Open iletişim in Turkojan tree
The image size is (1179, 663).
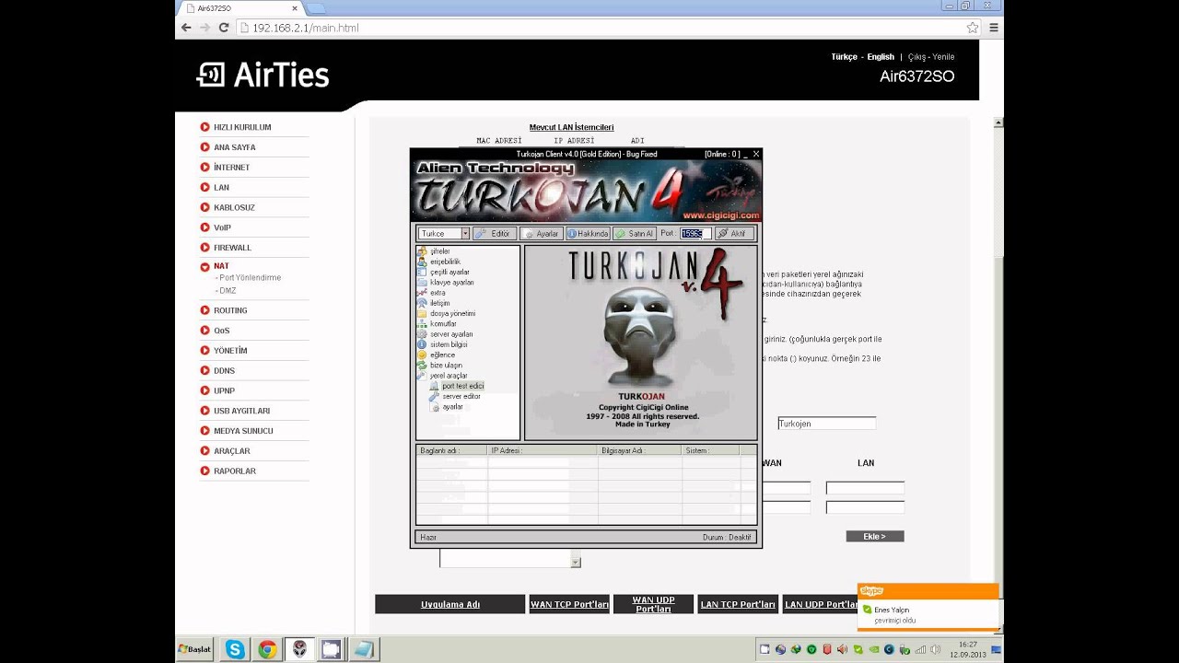[439, 303]
